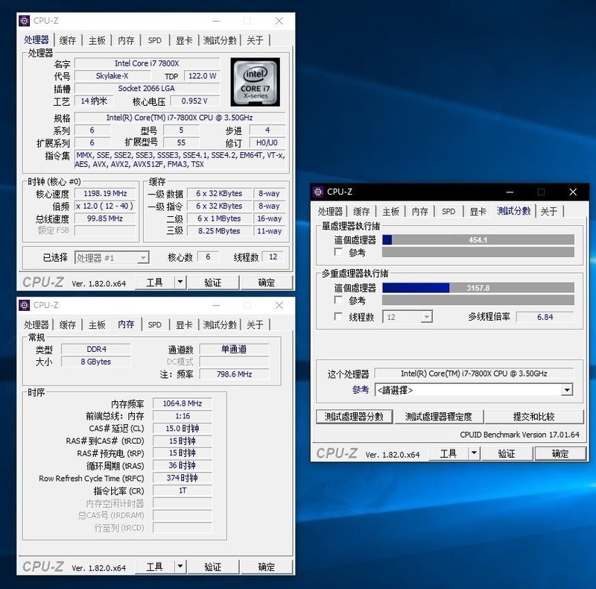Click the TDP value 122.0 W
The height and width of the screenshot is (589, 596).
coord(202,76)
